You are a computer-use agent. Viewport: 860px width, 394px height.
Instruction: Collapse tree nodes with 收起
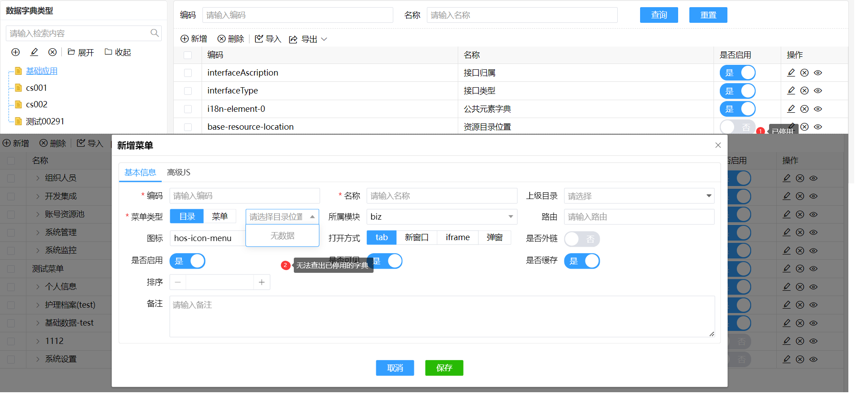[x=118, y=52]
